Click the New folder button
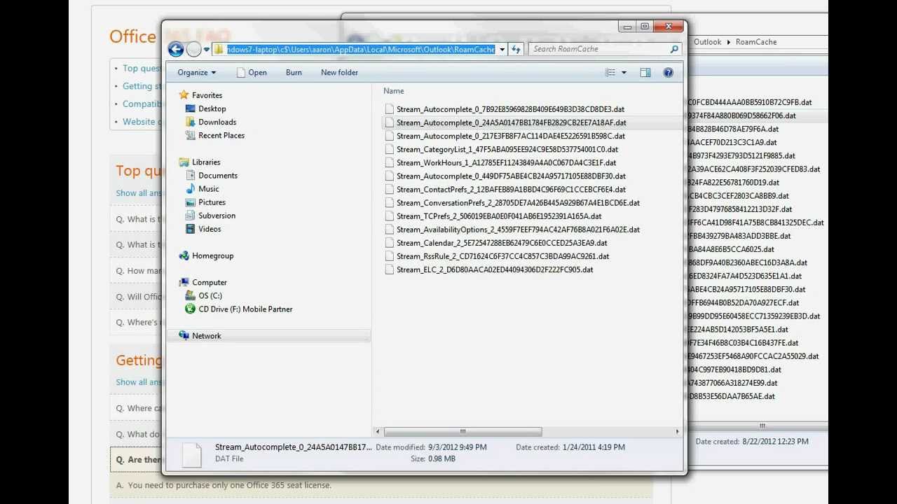Viewport: 897px width, 504px height. 339,72
